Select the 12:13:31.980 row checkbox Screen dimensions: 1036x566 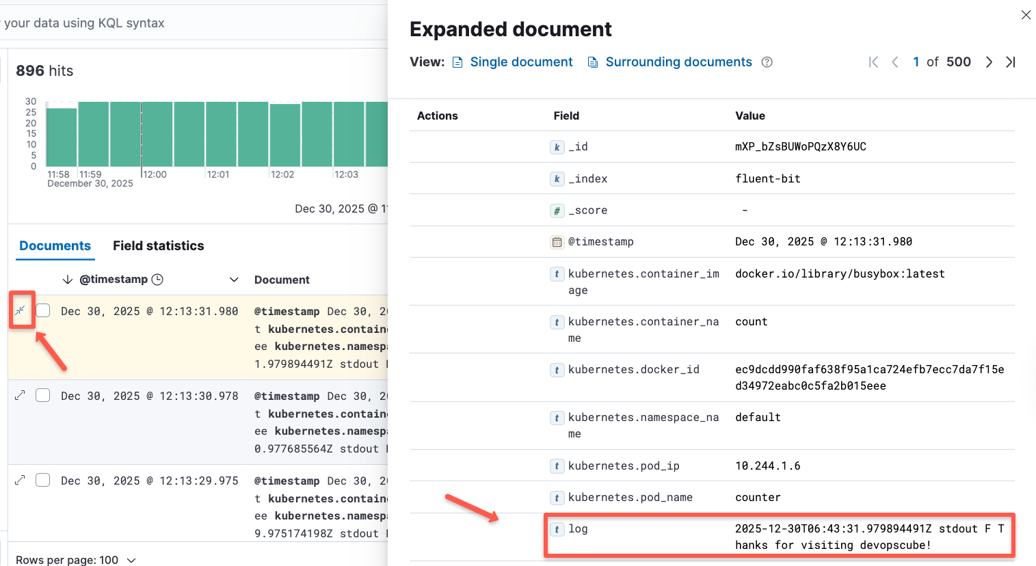click(43, 310)
